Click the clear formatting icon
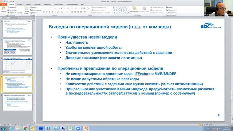 tap(68, 8)
